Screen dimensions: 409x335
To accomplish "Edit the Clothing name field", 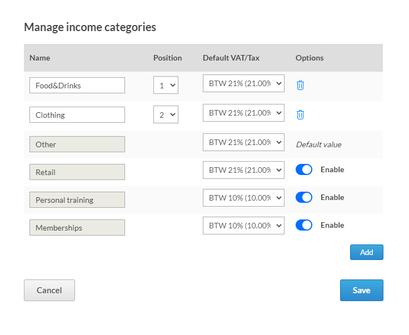I will click(x=77, y=114).
